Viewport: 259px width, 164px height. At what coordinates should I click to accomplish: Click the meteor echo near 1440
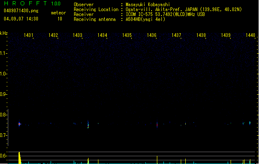(x=250, y=123)
